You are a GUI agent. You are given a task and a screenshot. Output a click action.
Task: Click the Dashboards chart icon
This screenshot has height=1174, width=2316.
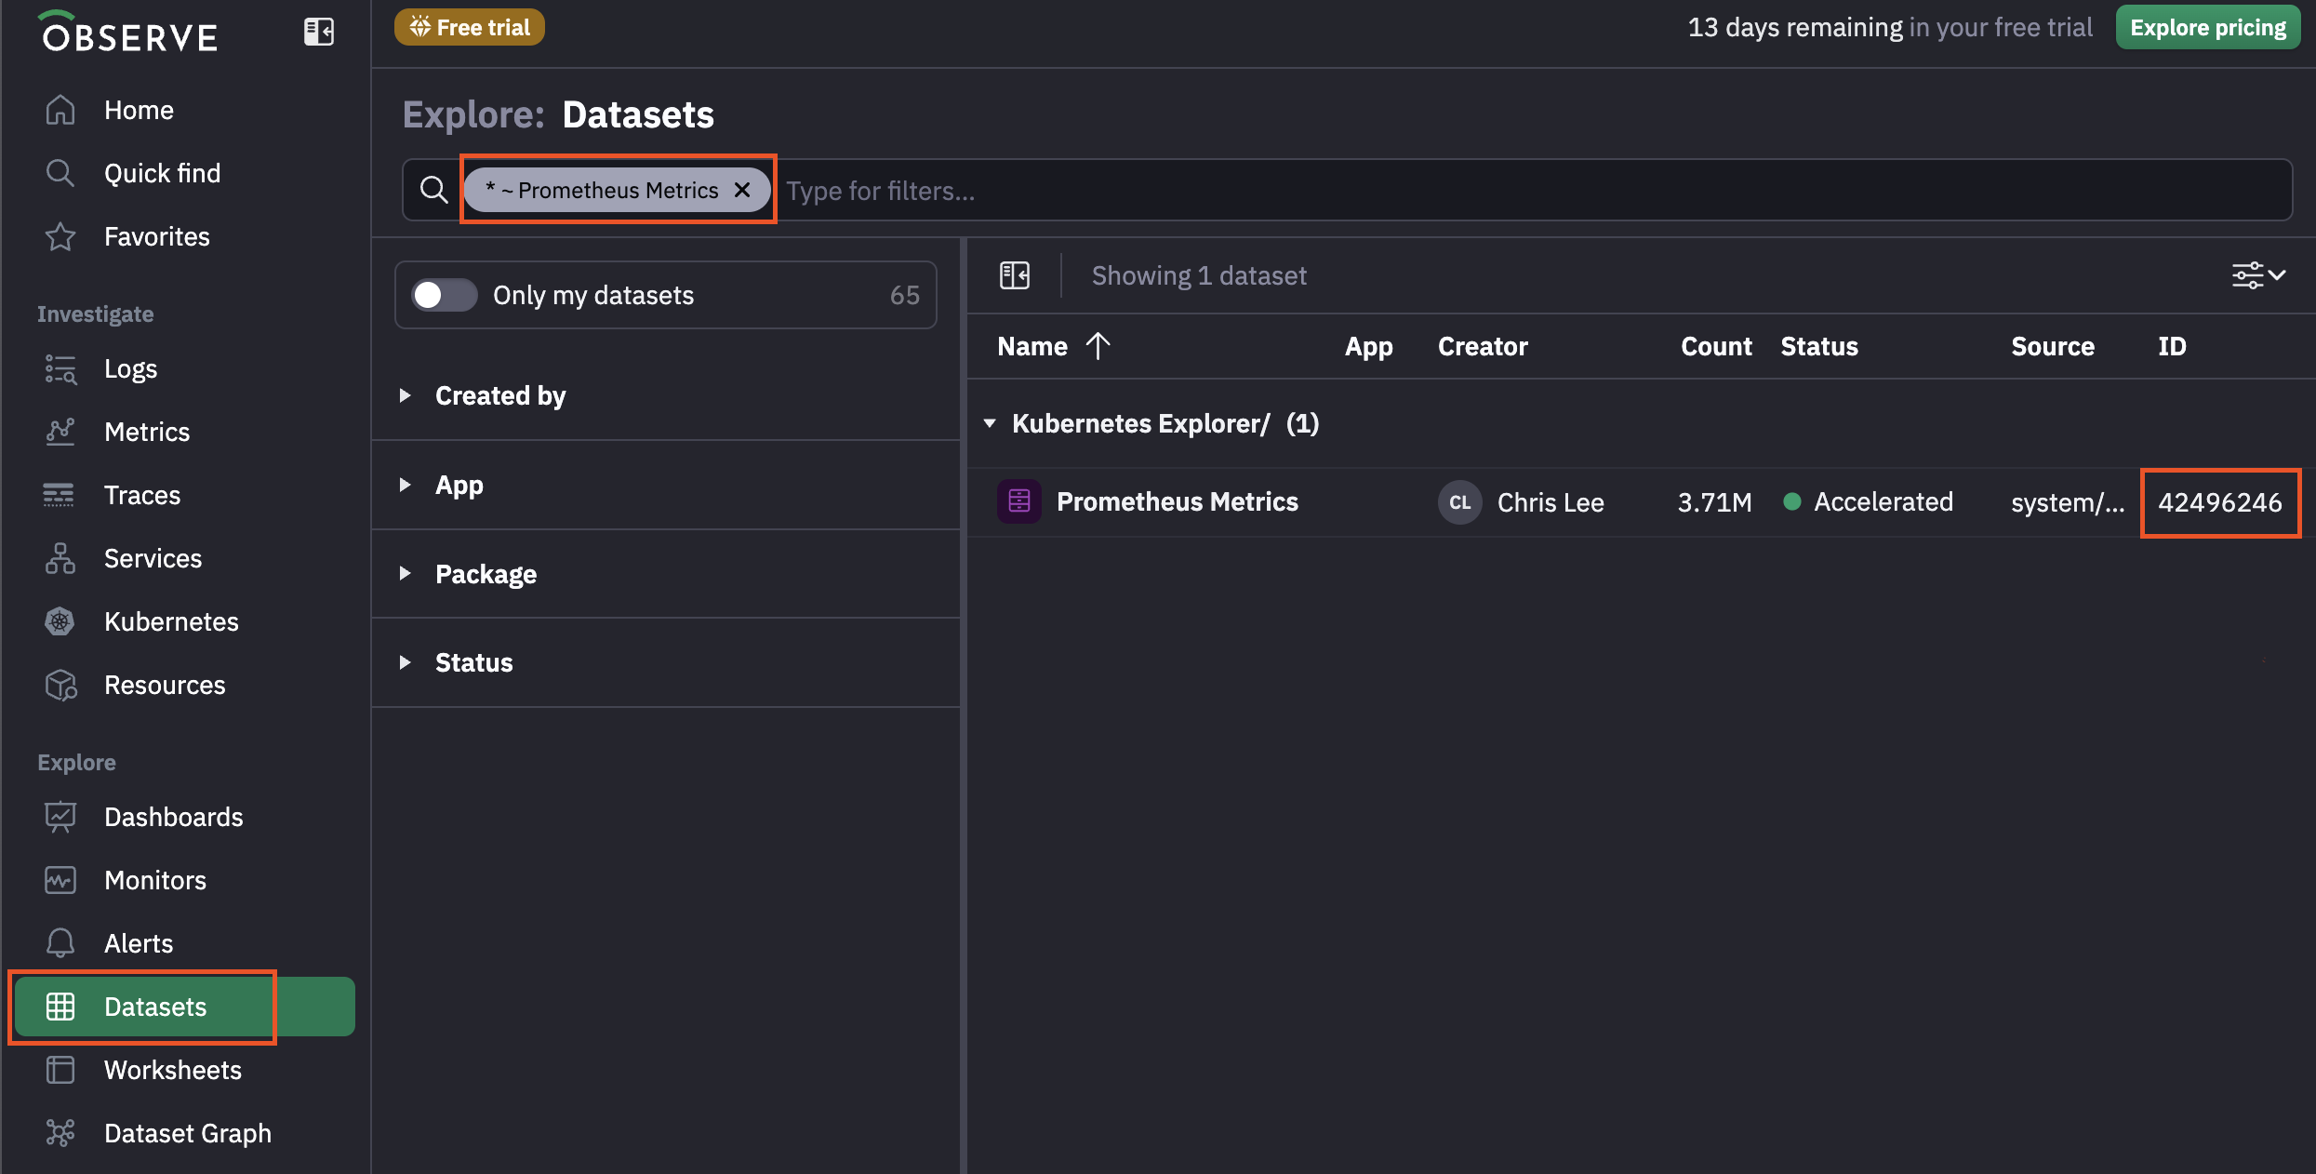pos(60,817)
